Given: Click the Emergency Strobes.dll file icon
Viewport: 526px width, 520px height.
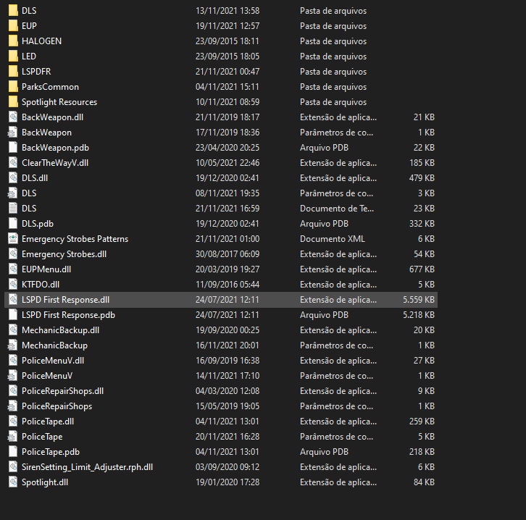Looking at the screenshot, I should [13, 254].
